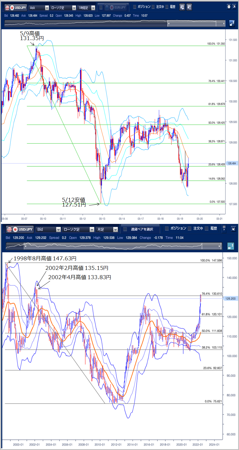Expand the 1時間足 timeframe dropdown
The height and width of the screenshot is (450, 239).
(86, 8)
